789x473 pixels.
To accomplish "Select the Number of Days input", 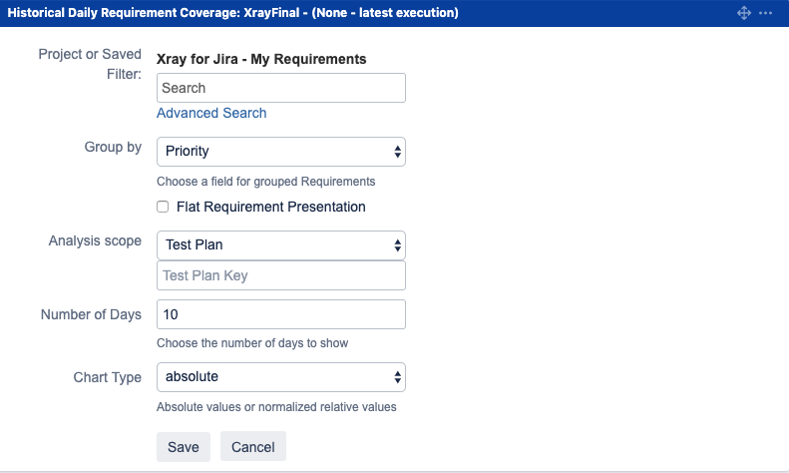I will [x=280, y=314].
